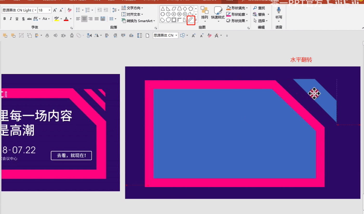Open the ribbon font name combo box
The height and width of the screenshot is (214, 364).
(19, 10)
